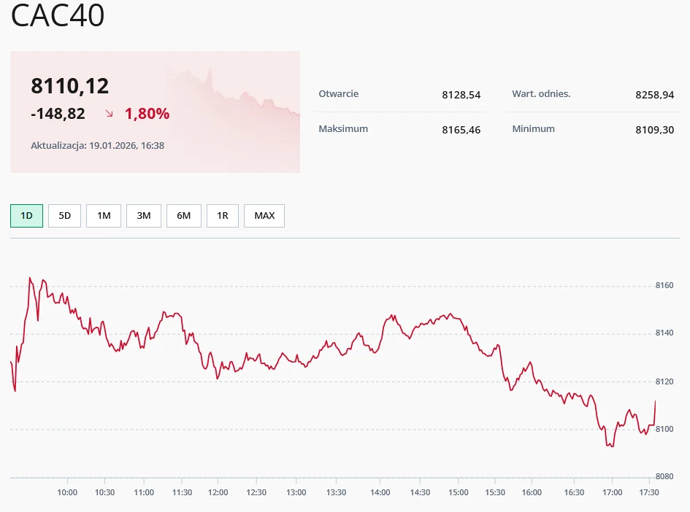690x512 pixels.
Task: Click the 10:00 time axis label
Action: point(66,492)
